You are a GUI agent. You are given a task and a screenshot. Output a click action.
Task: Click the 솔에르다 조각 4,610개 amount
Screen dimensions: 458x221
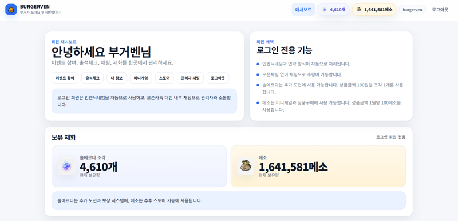98,167
